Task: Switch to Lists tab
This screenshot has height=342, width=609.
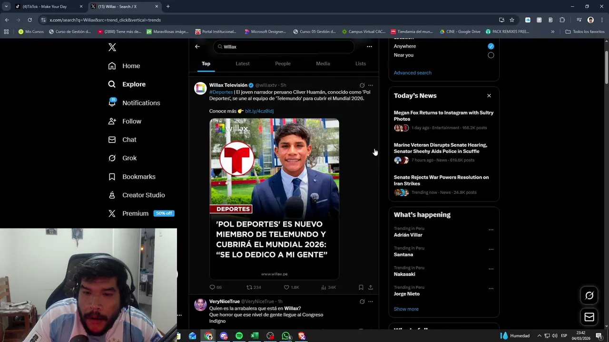Action: click(x=361, y=64)
